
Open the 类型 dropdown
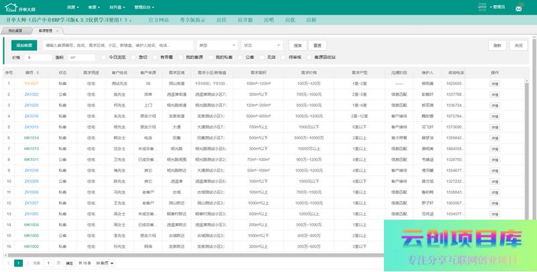coord(216,46)
